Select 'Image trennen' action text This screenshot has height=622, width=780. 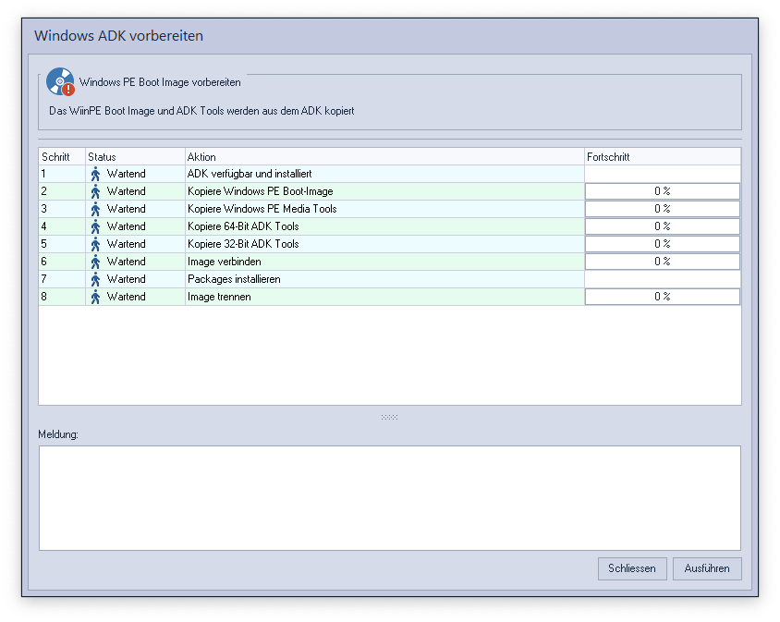pos(219,297)
